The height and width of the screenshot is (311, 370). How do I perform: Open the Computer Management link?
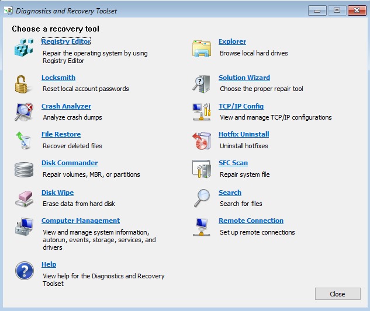[x=81, y=221]
